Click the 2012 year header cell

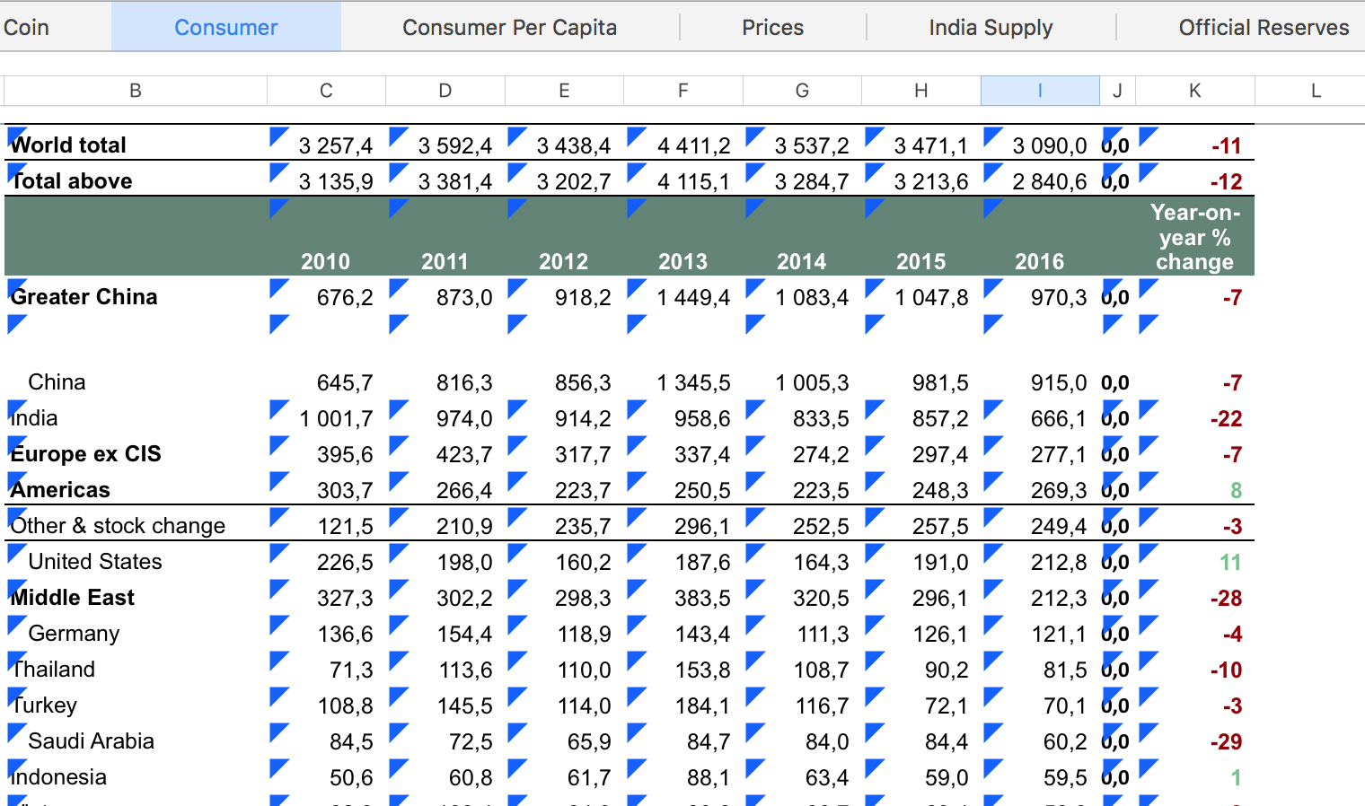pos(563,261)
